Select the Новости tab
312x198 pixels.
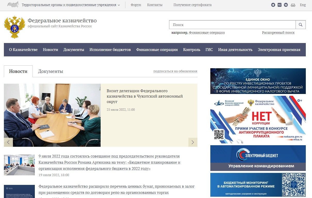18,71
